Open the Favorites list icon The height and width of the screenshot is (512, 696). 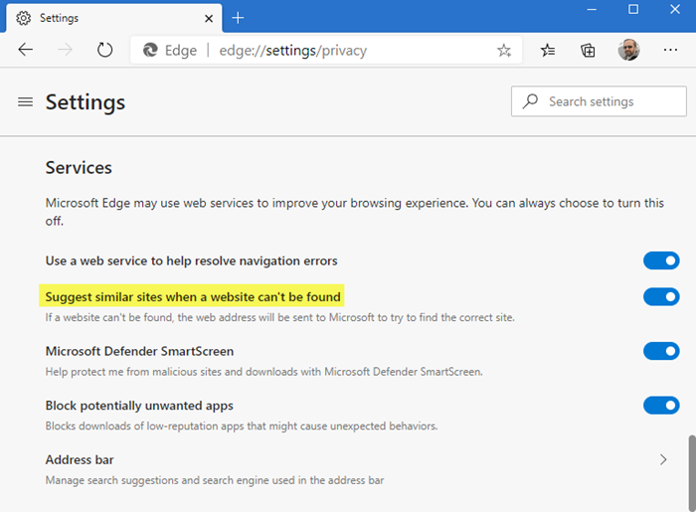[x=548, y=50]
